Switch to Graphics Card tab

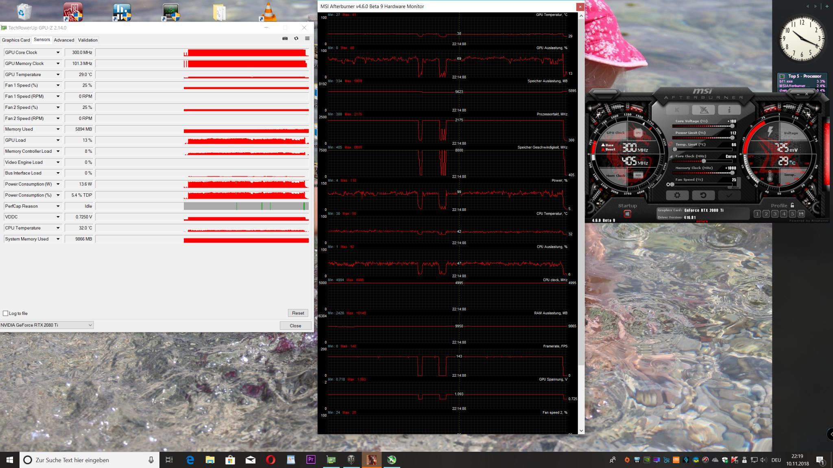(16, 40)
